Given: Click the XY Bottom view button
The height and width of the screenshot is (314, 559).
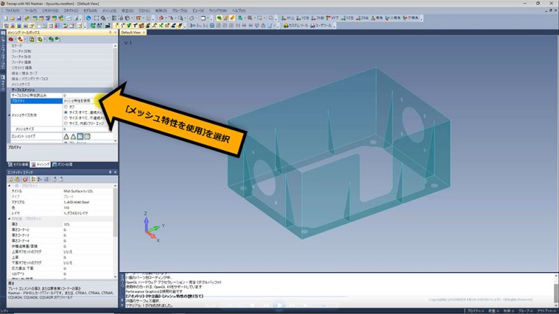Looking at the screenshot, I should [333, 18].
